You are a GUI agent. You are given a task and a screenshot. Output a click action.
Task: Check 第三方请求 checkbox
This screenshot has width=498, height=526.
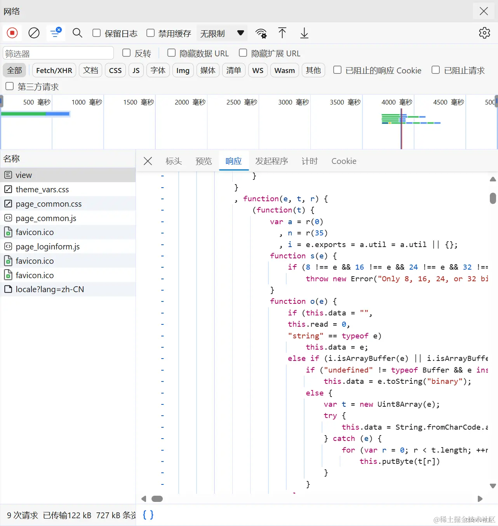[x=9, y=86]
